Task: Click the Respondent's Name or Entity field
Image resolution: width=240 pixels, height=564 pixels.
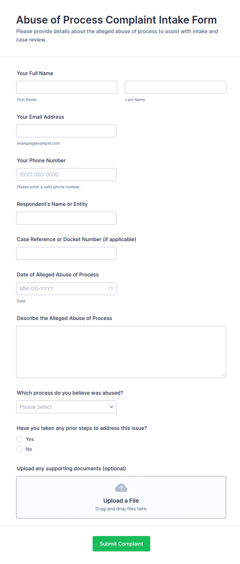Action: 66,218
